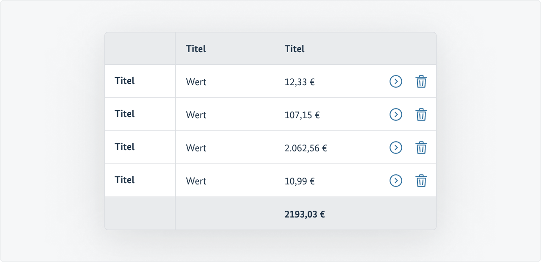Remove the 10,99 € row via trash icon

421,181
